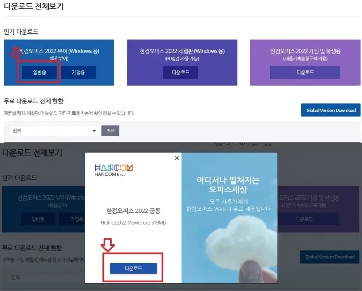
Task: Click the 한컴오피스 2022 뷰어 (Windows 용) card title at the top
Action: click(59, 51)
